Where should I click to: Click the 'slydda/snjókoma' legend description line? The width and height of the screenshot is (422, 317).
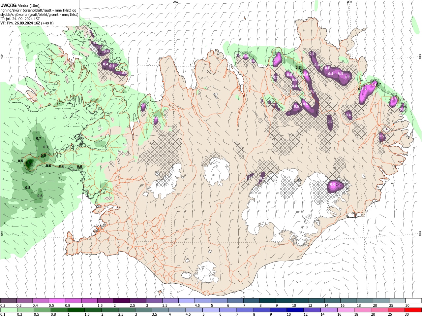click(x=39, y=15)
